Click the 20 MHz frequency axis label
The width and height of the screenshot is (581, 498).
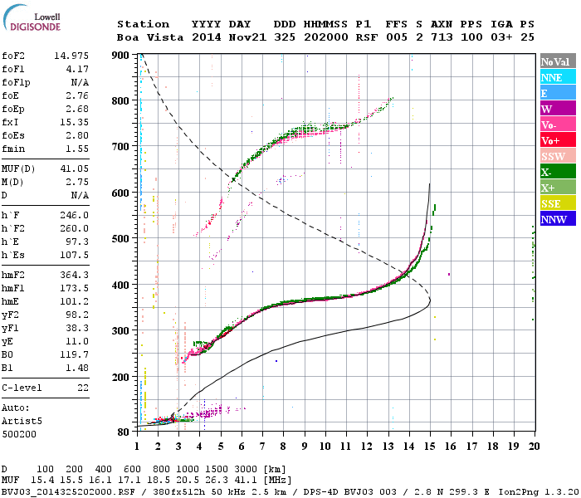click(534, 447)
